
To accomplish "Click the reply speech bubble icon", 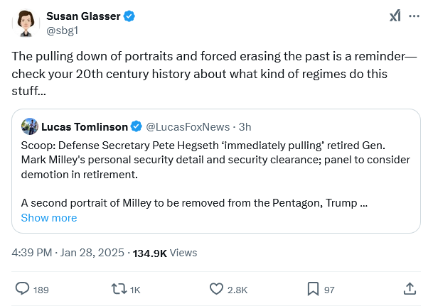I will pyautogui.click(x=22, y=289).
